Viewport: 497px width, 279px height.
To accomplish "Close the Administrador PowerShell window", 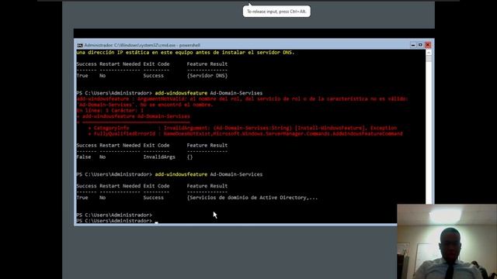I will [x=428, y=45].
